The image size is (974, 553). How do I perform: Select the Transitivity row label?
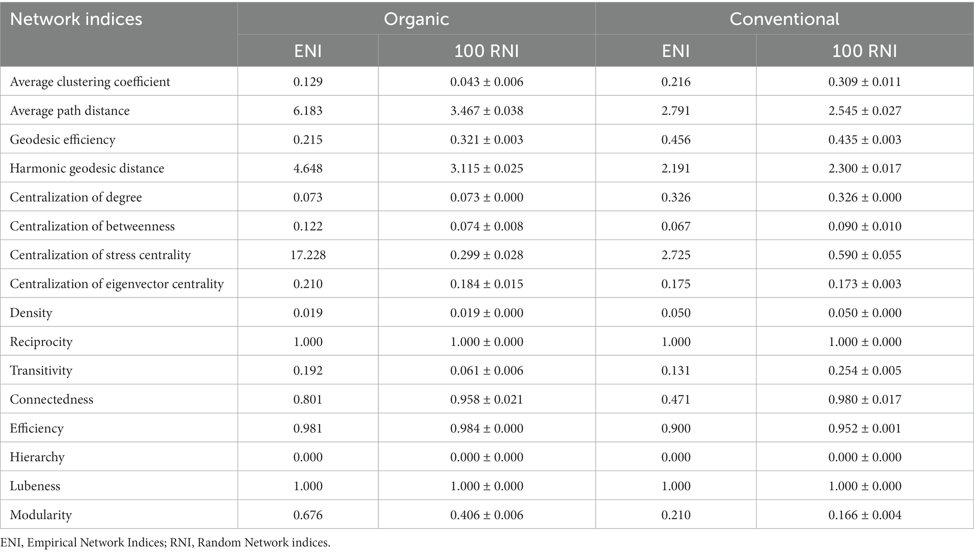(x=41, y=370)
